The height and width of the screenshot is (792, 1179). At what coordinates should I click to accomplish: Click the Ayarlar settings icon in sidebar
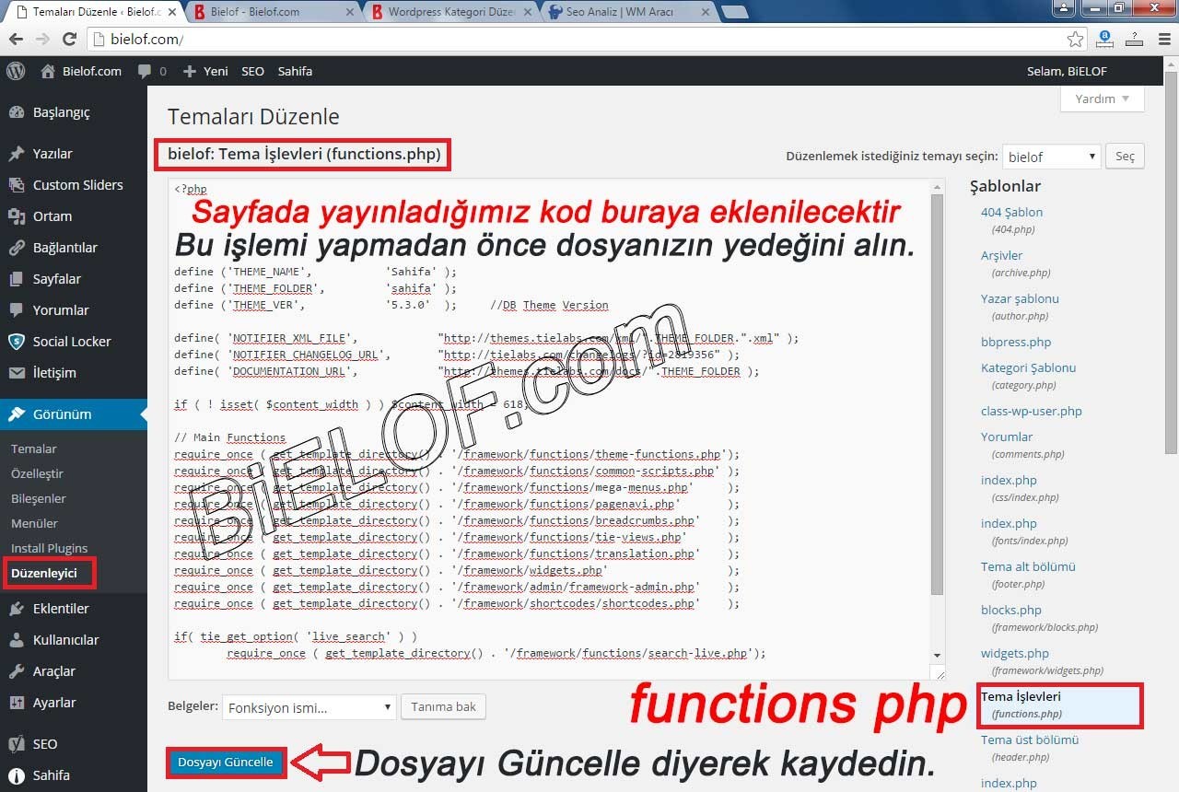(17, 703)
